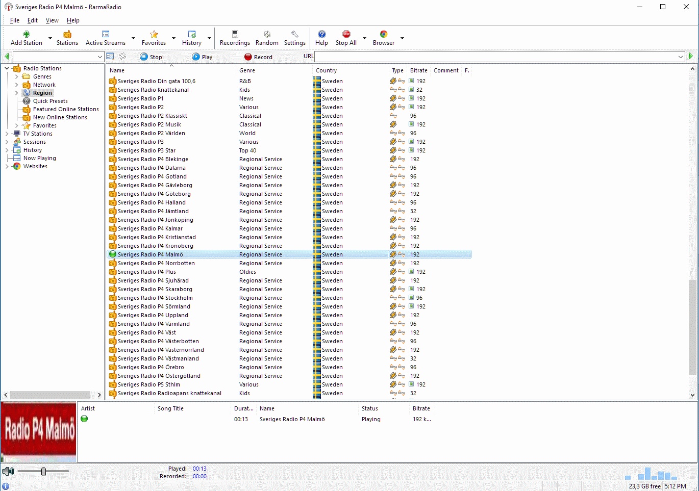Open the History dropdown arrow

pyautogui.click(x=209, y=38)
